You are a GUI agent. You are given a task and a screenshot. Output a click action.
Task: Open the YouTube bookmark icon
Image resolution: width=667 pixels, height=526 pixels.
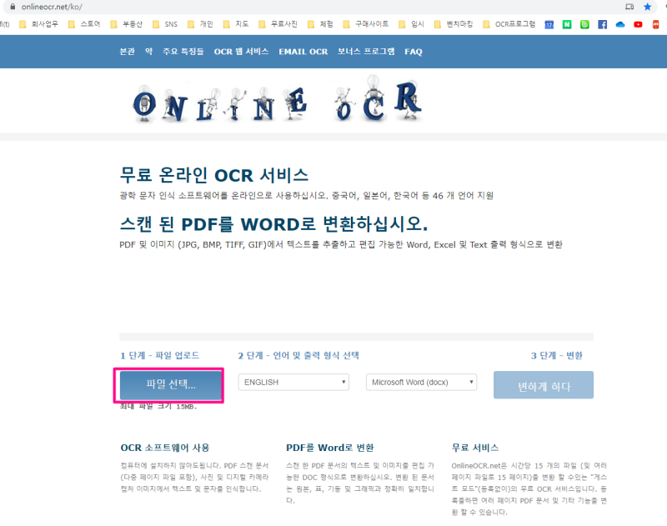pyautogui.click(x=638, y=25)
